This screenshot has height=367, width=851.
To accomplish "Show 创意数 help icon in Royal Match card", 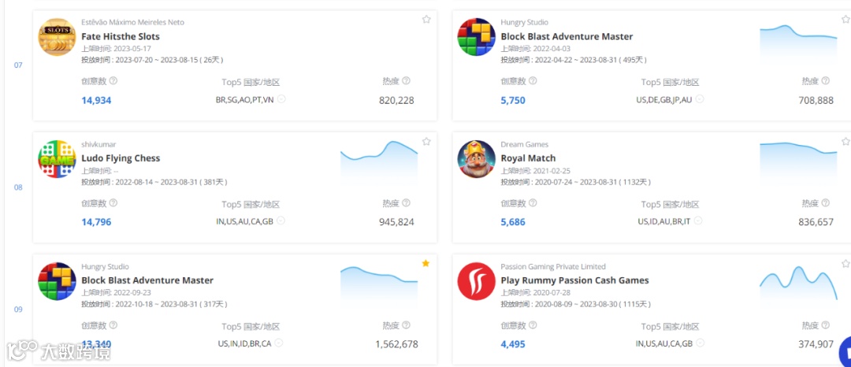I will [533, 202].
